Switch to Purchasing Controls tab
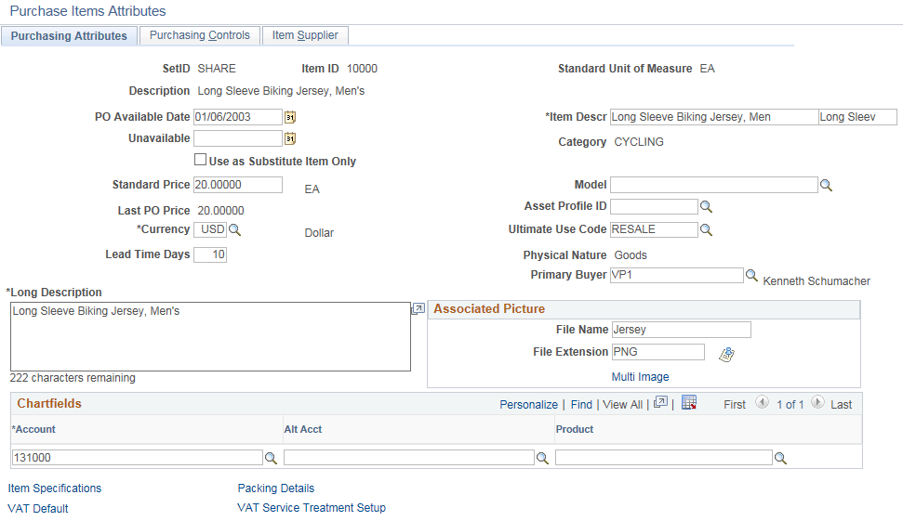The width and height of the screenshot is (903, 521). click(x=200, y=35)
